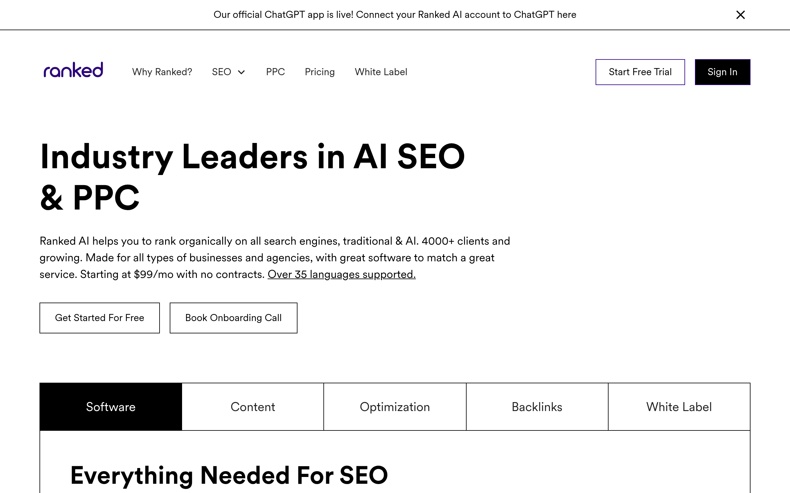The height and width of the screenshot is (493, 790).
Task: Select the White Label tab
Action: (679, 407)
